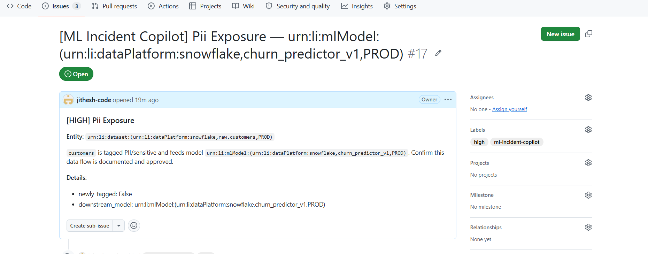Open Relationships gear settings
This screenshot has width=648, height=254.
[x=588, y=227]
